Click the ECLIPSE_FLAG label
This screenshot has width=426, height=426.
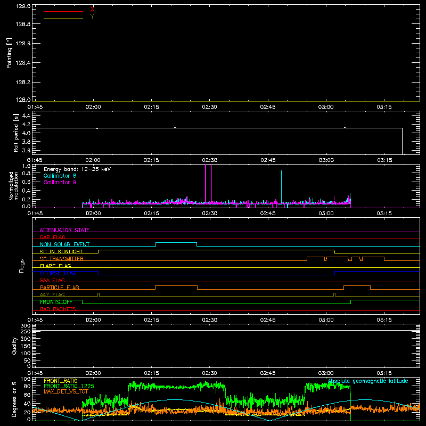[x=58, y=273]
